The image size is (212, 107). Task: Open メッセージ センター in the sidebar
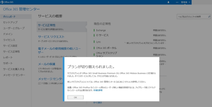(14, 75)
